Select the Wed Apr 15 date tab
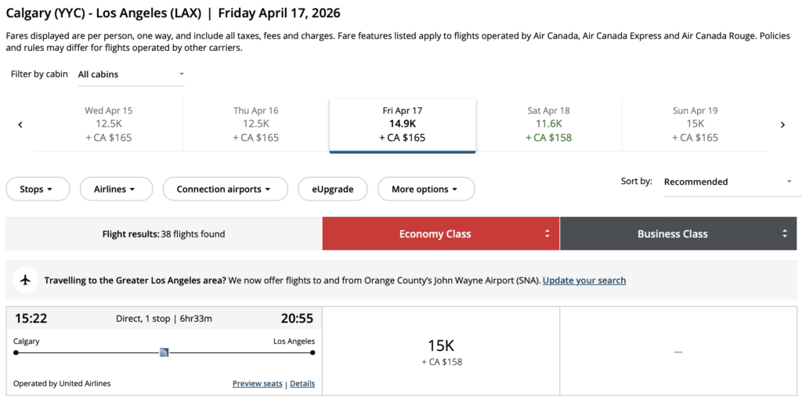This screenshot has width=802, height=401. pos(109,125)
